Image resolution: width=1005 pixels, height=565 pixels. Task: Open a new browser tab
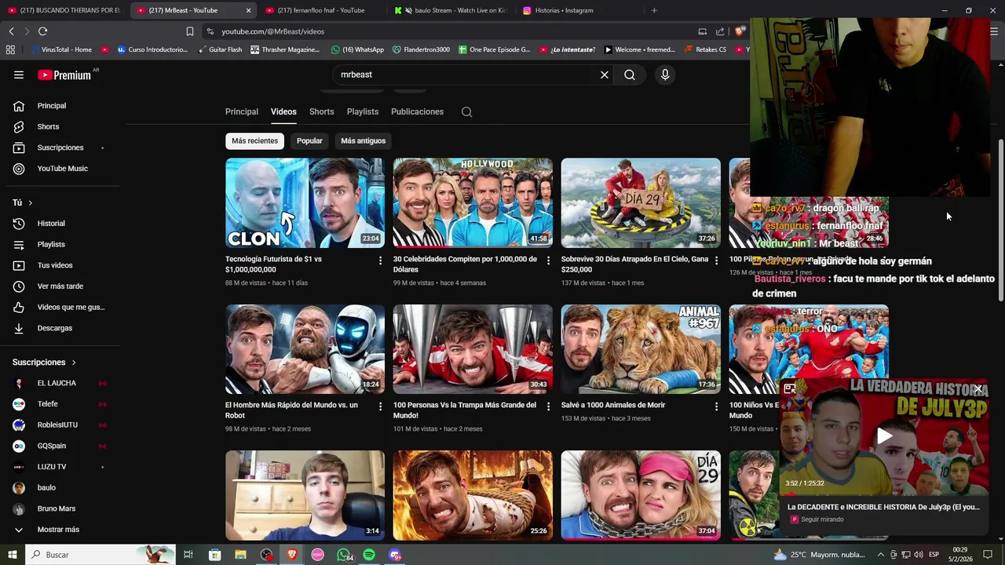(x=654, y=10)
